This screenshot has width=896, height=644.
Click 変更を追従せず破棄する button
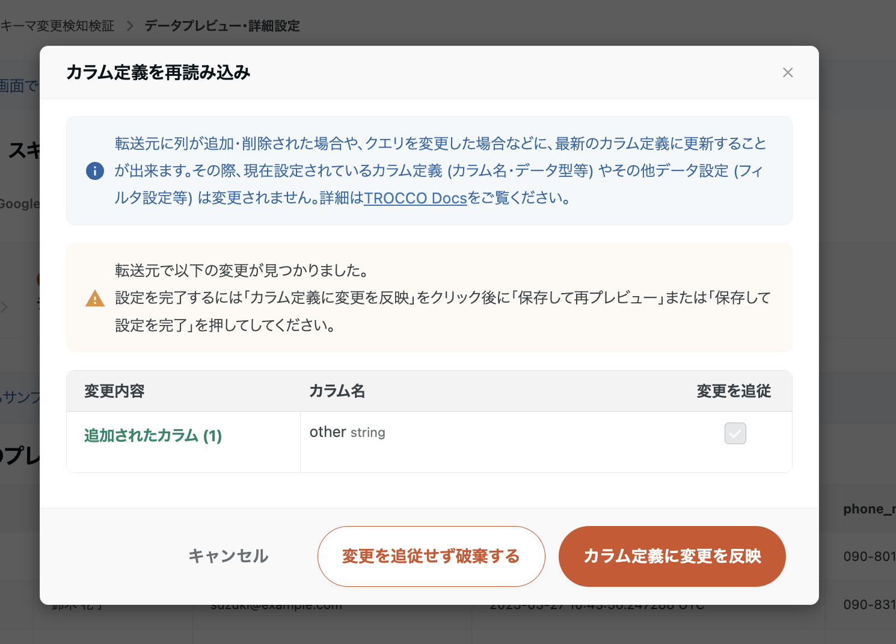pyautogui.click(x=431, y=556)
